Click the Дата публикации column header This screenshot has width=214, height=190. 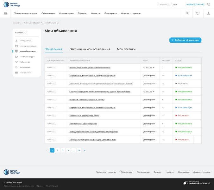[x=55, y=60]
